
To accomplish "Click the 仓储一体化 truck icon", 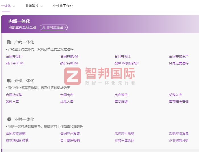I will coord(9,81).
